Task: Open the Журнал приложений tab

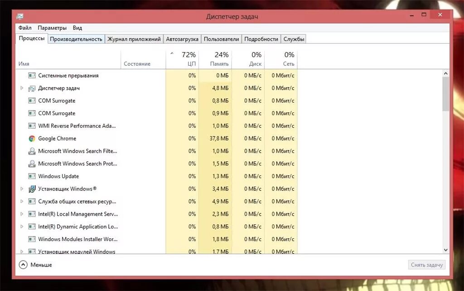Action: (x=134, y=39)
